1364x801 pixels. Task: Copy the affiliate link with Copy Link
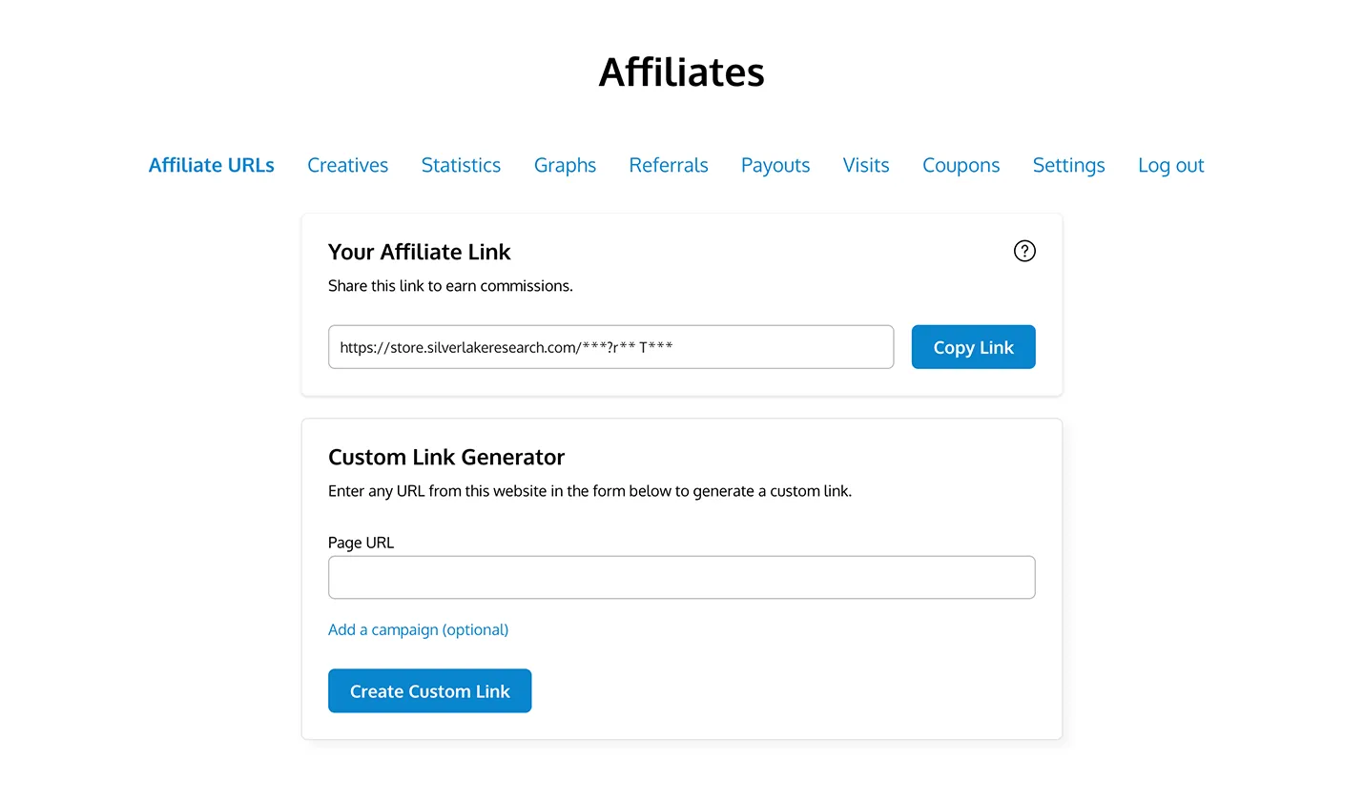973,347
